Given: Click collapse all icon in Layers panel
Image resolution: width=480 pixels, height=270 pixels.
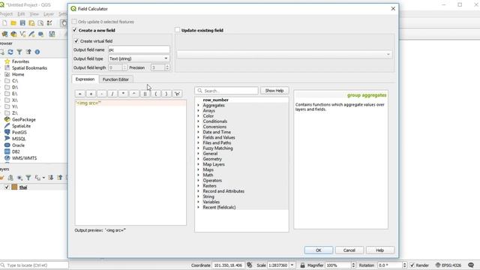Looking at the screenshot, I should click(x=59, y=178).
